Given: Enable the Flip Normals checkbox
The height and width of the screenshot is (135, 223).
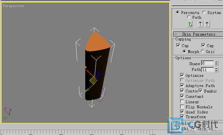Looking at the screenshot, I should [182, 106].
